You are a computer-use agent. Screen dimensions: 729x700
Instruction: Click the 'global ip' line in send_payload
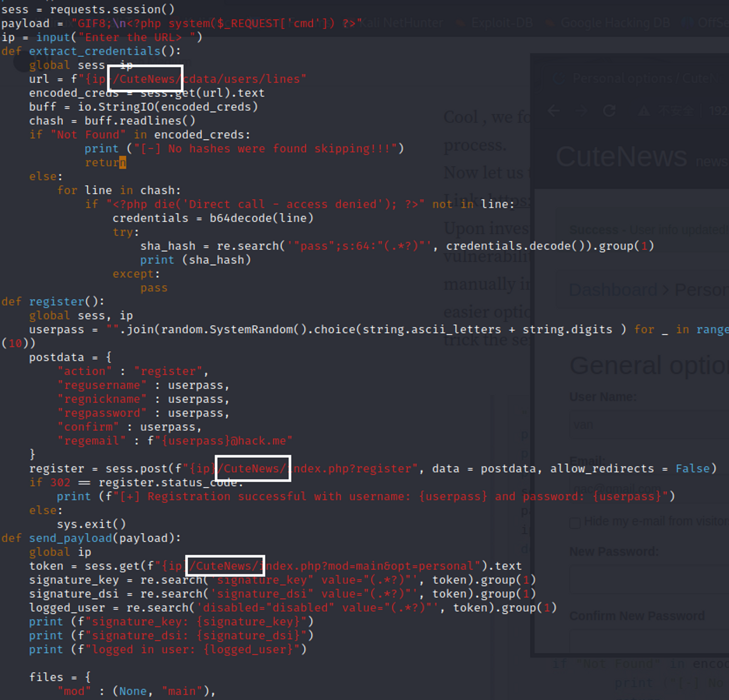point(60,552)
